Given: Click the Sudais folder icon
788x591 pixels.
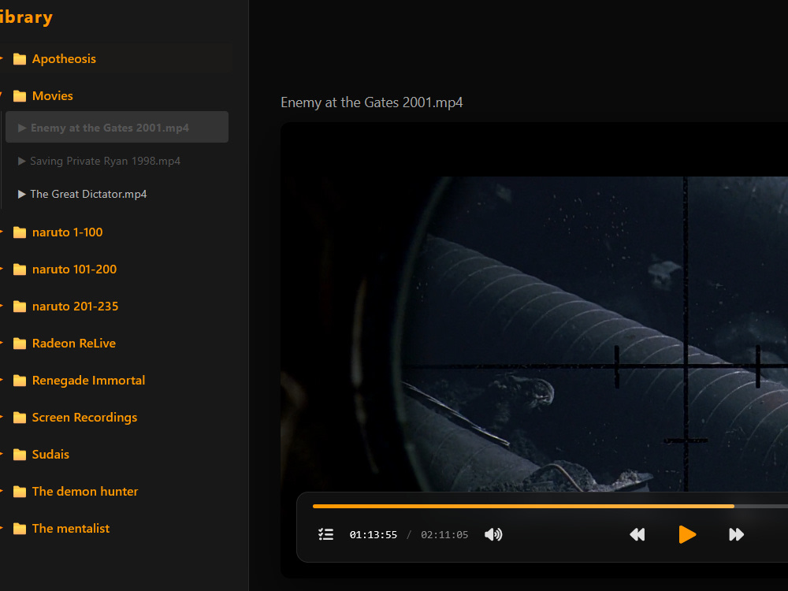Looking at the screenshot, I should [20, 455].
